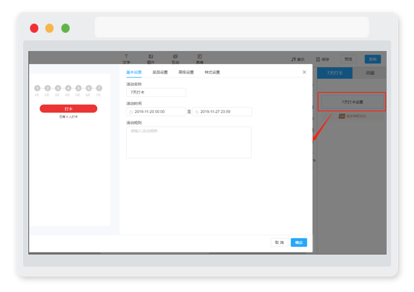The image size is (414, 292).
Task: Click the VIP badge icon
Action: pyautogui.click(x=342, y=116)
